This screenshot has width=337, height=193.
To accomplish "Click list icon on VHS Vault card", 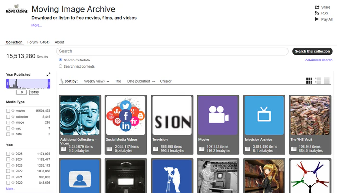I will point(294,149).
